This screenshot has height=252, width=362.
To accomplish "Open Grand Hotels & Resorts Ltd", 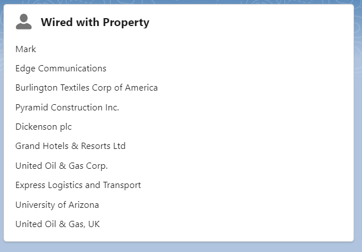I will (70, 146).
